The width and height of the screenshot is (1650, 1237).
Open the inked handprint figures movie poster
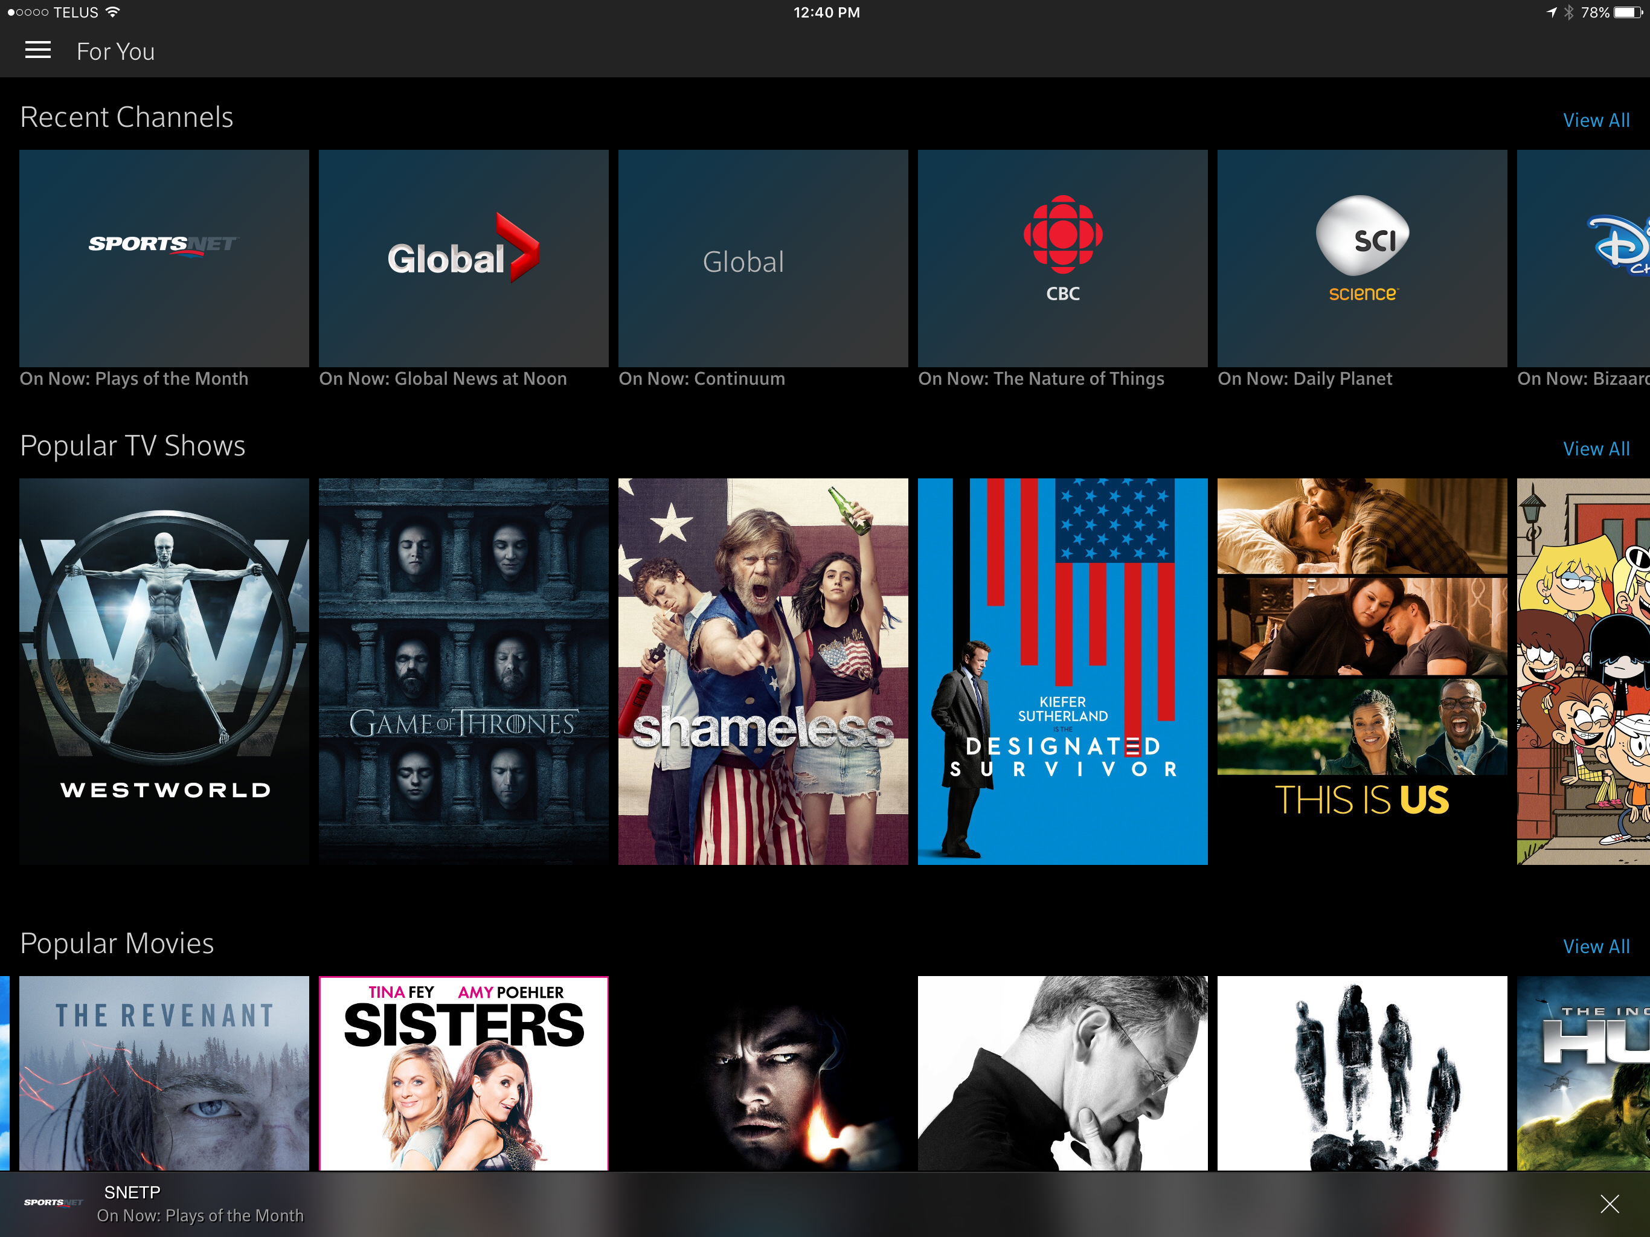click(1362, 1073)
